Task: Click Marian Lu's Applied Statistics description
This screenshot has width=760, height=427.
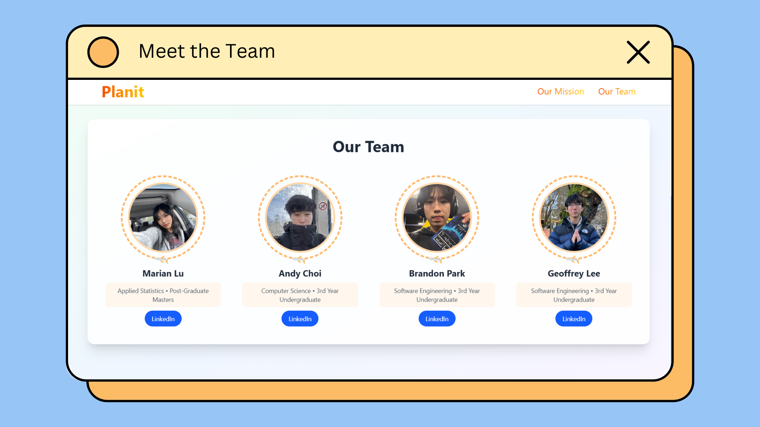Action: tap(163, 295)
